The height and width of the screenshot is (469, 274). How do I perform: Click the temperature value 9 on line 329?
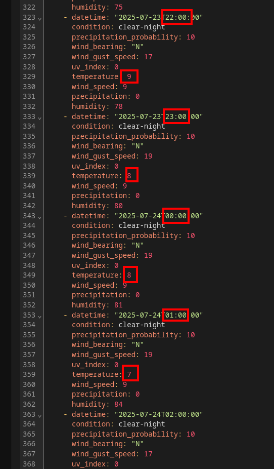[x=129, y=76]
